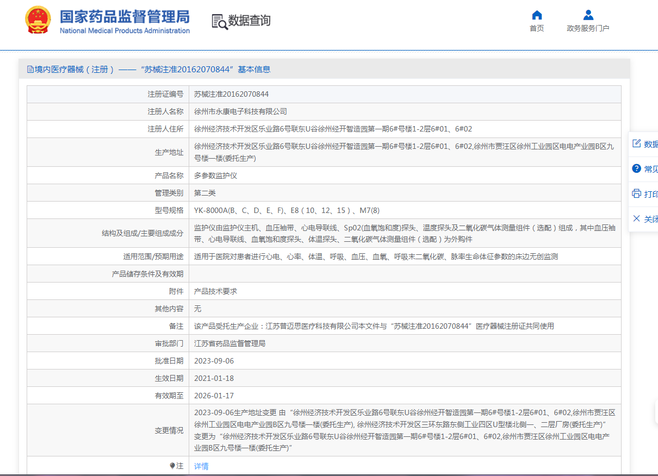Open the 数据查询 search icon
Screen dimensions: 658x476
coord(219,22)
